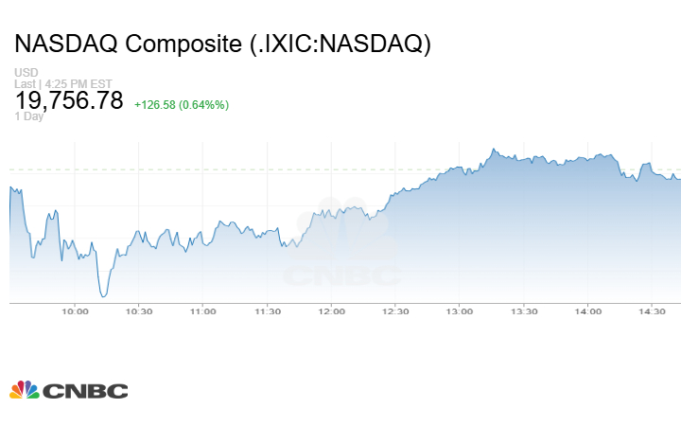
Task: Click the lowest dip point of the chart line
Action: [103, 296]
